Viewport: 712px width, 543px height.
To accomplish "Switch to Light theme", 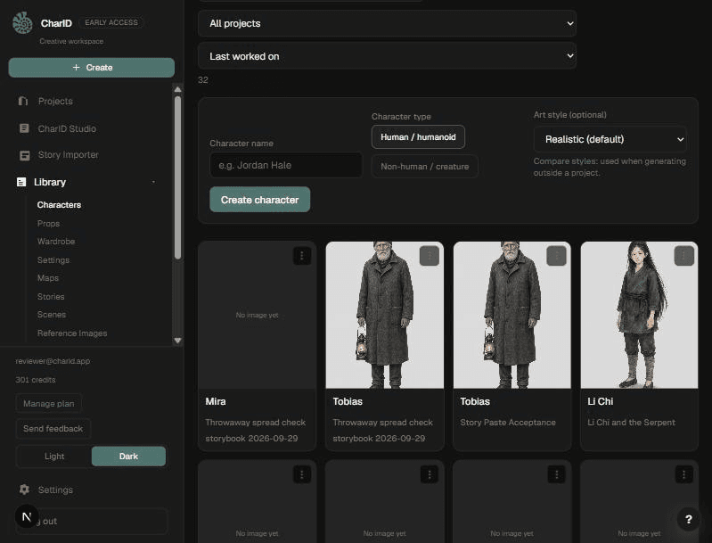I will click(54, 457).
